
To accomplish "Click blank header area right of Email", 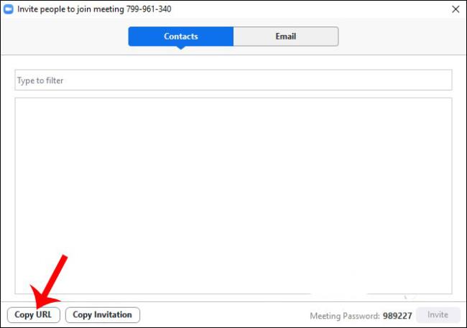I will [402, 37].
